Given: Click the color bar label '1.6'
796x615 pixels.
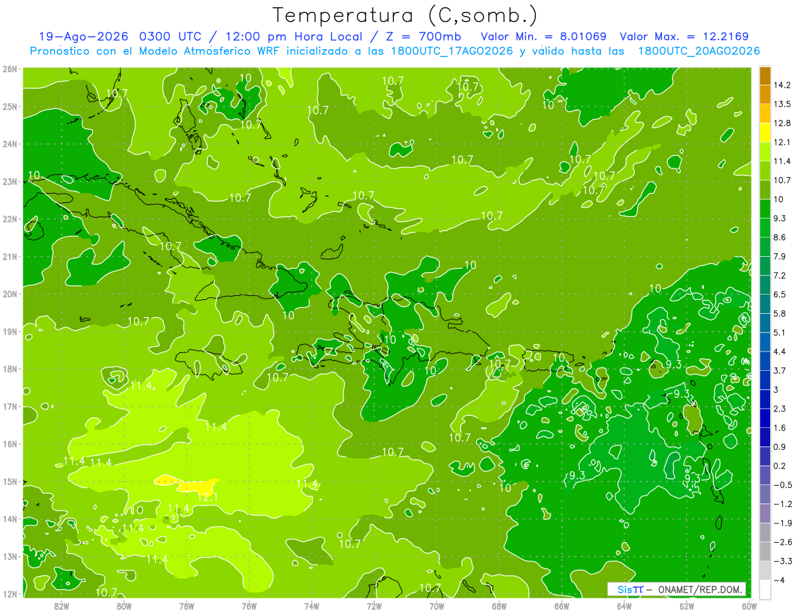Looking at the screenshot, I should 779,427.
